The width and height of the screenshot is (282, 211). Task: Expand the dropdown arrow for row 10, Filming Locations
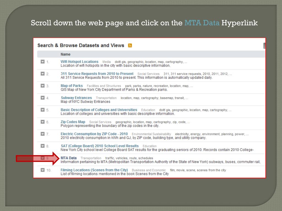tap(43, 170)
